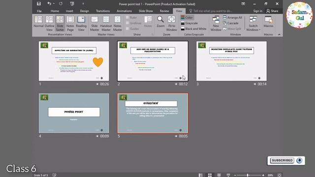Open the Switch Windows dropdown
The height and width of the screenshot is (177, 315).
click(x=253, y=23)
